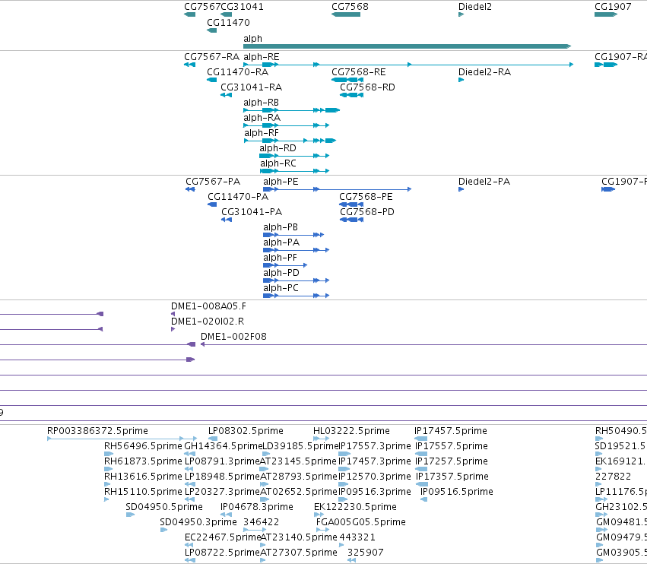Open the LD39185.5prime EST label
The width and height of the screenshot is (647, 564).
tap(300, 446)
